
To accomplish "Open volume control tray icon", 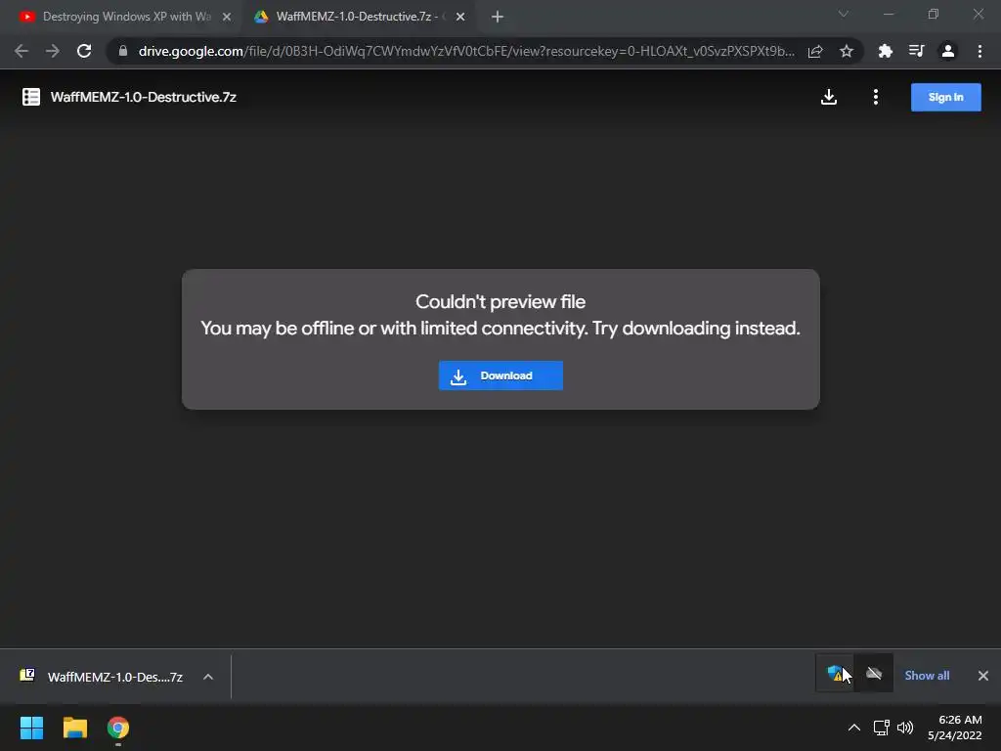I will pyautogui.click(x=905, y=728).
